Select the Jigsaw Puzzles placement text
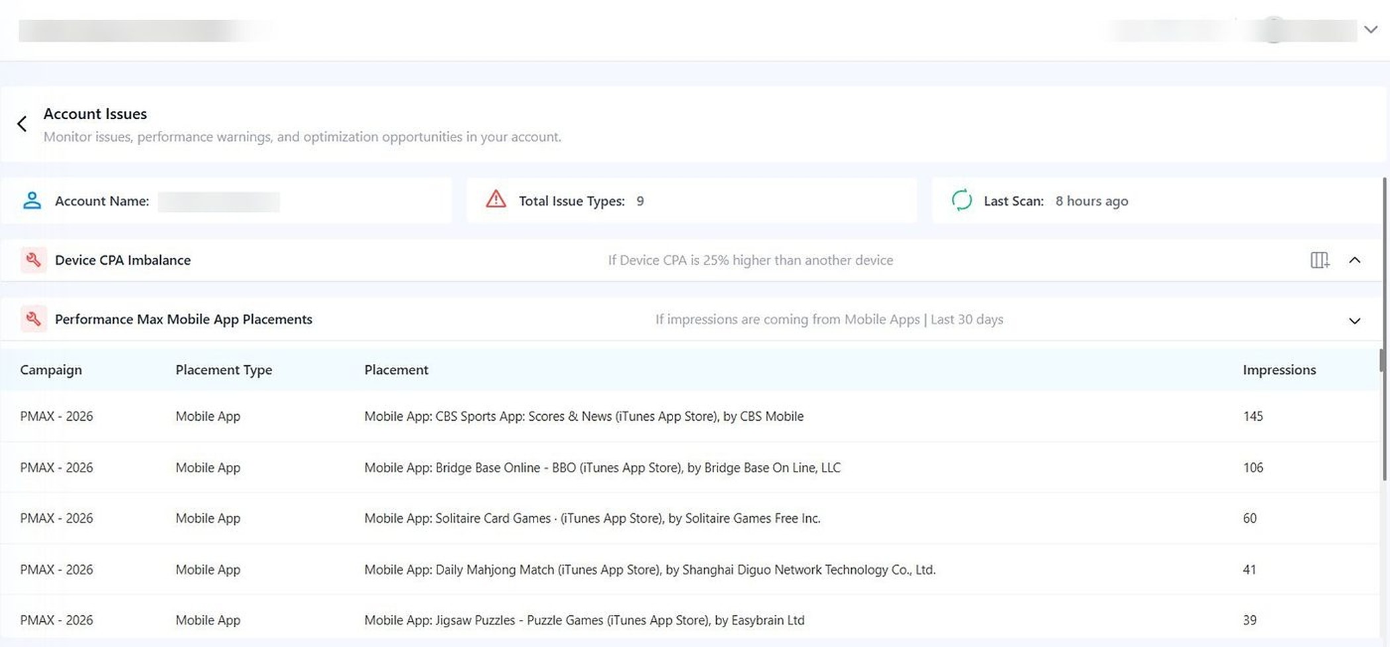 584,621
